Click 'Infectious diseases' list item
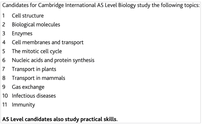The image size is (202, 125). click(x=34, y=96)
